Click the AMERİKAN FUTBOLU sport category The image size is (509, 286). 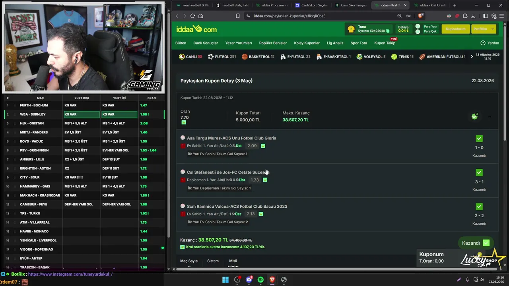(x=442, y=57)
